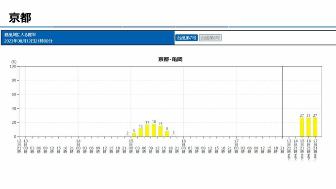Click the 100 percent y-axis label
Screen dimensions: 336x189
coord(13,66)
